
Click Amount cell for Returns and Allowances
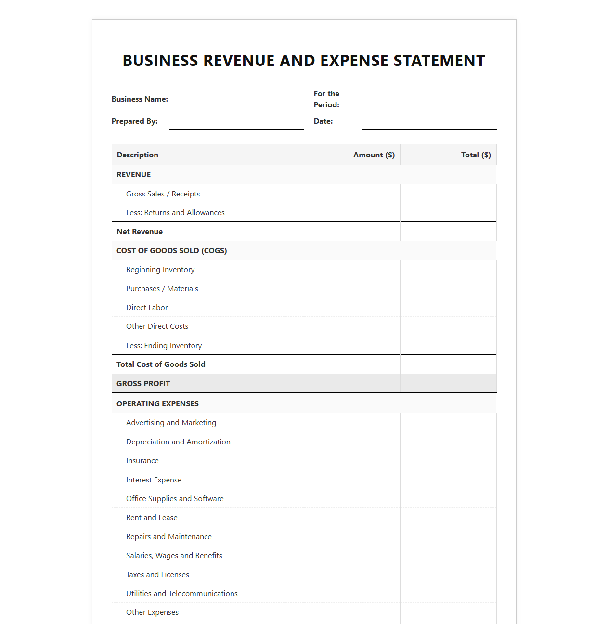352,213
